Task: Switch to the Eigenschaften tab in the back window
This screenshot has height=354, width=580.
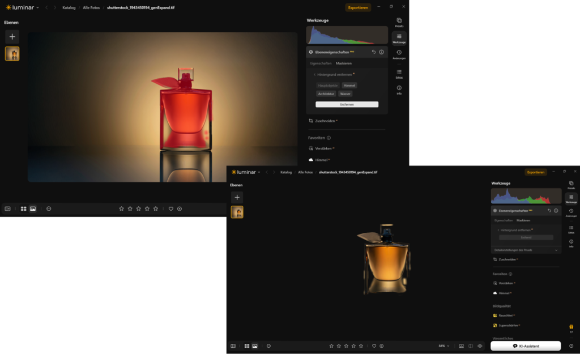Action: click(x=321, y=63)
